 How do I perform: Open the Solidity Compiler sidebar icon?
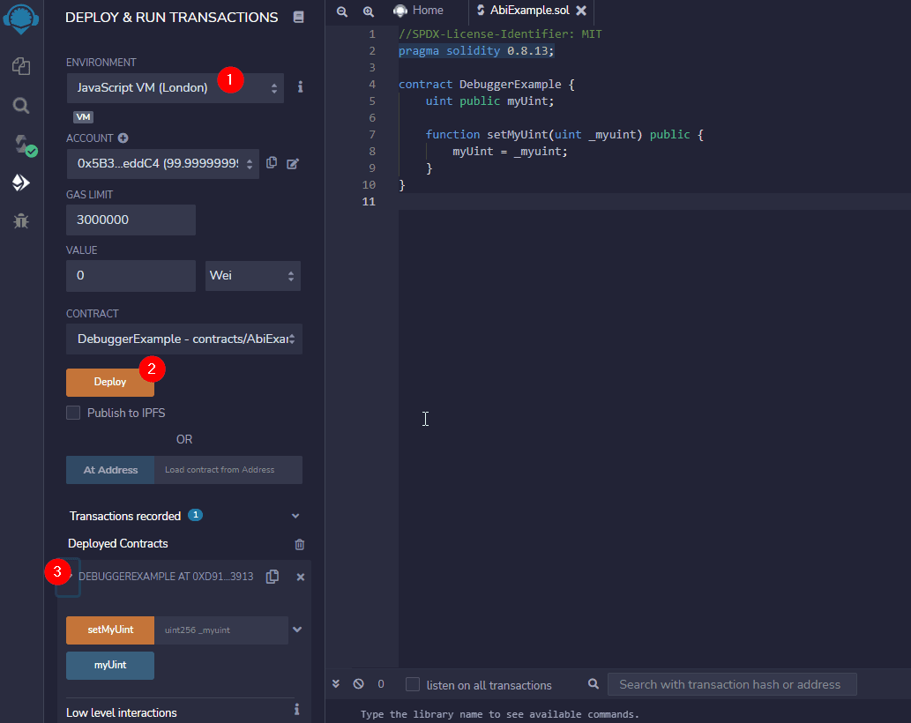[25, 145]
